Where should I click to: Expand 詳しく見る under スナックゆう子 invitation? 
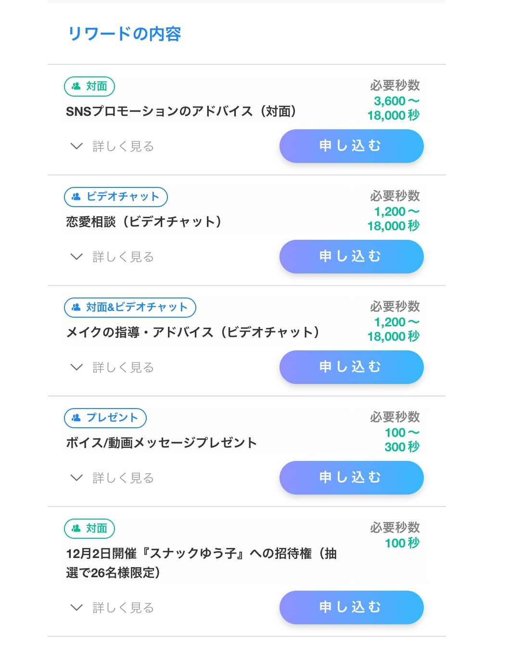(112, 608)
